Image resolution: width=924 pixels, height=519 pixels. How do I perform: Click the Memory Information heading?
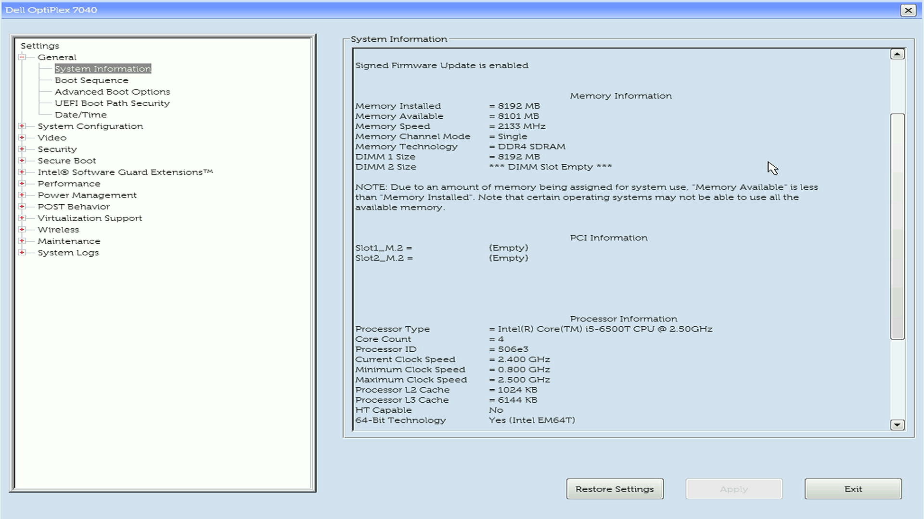621,96
